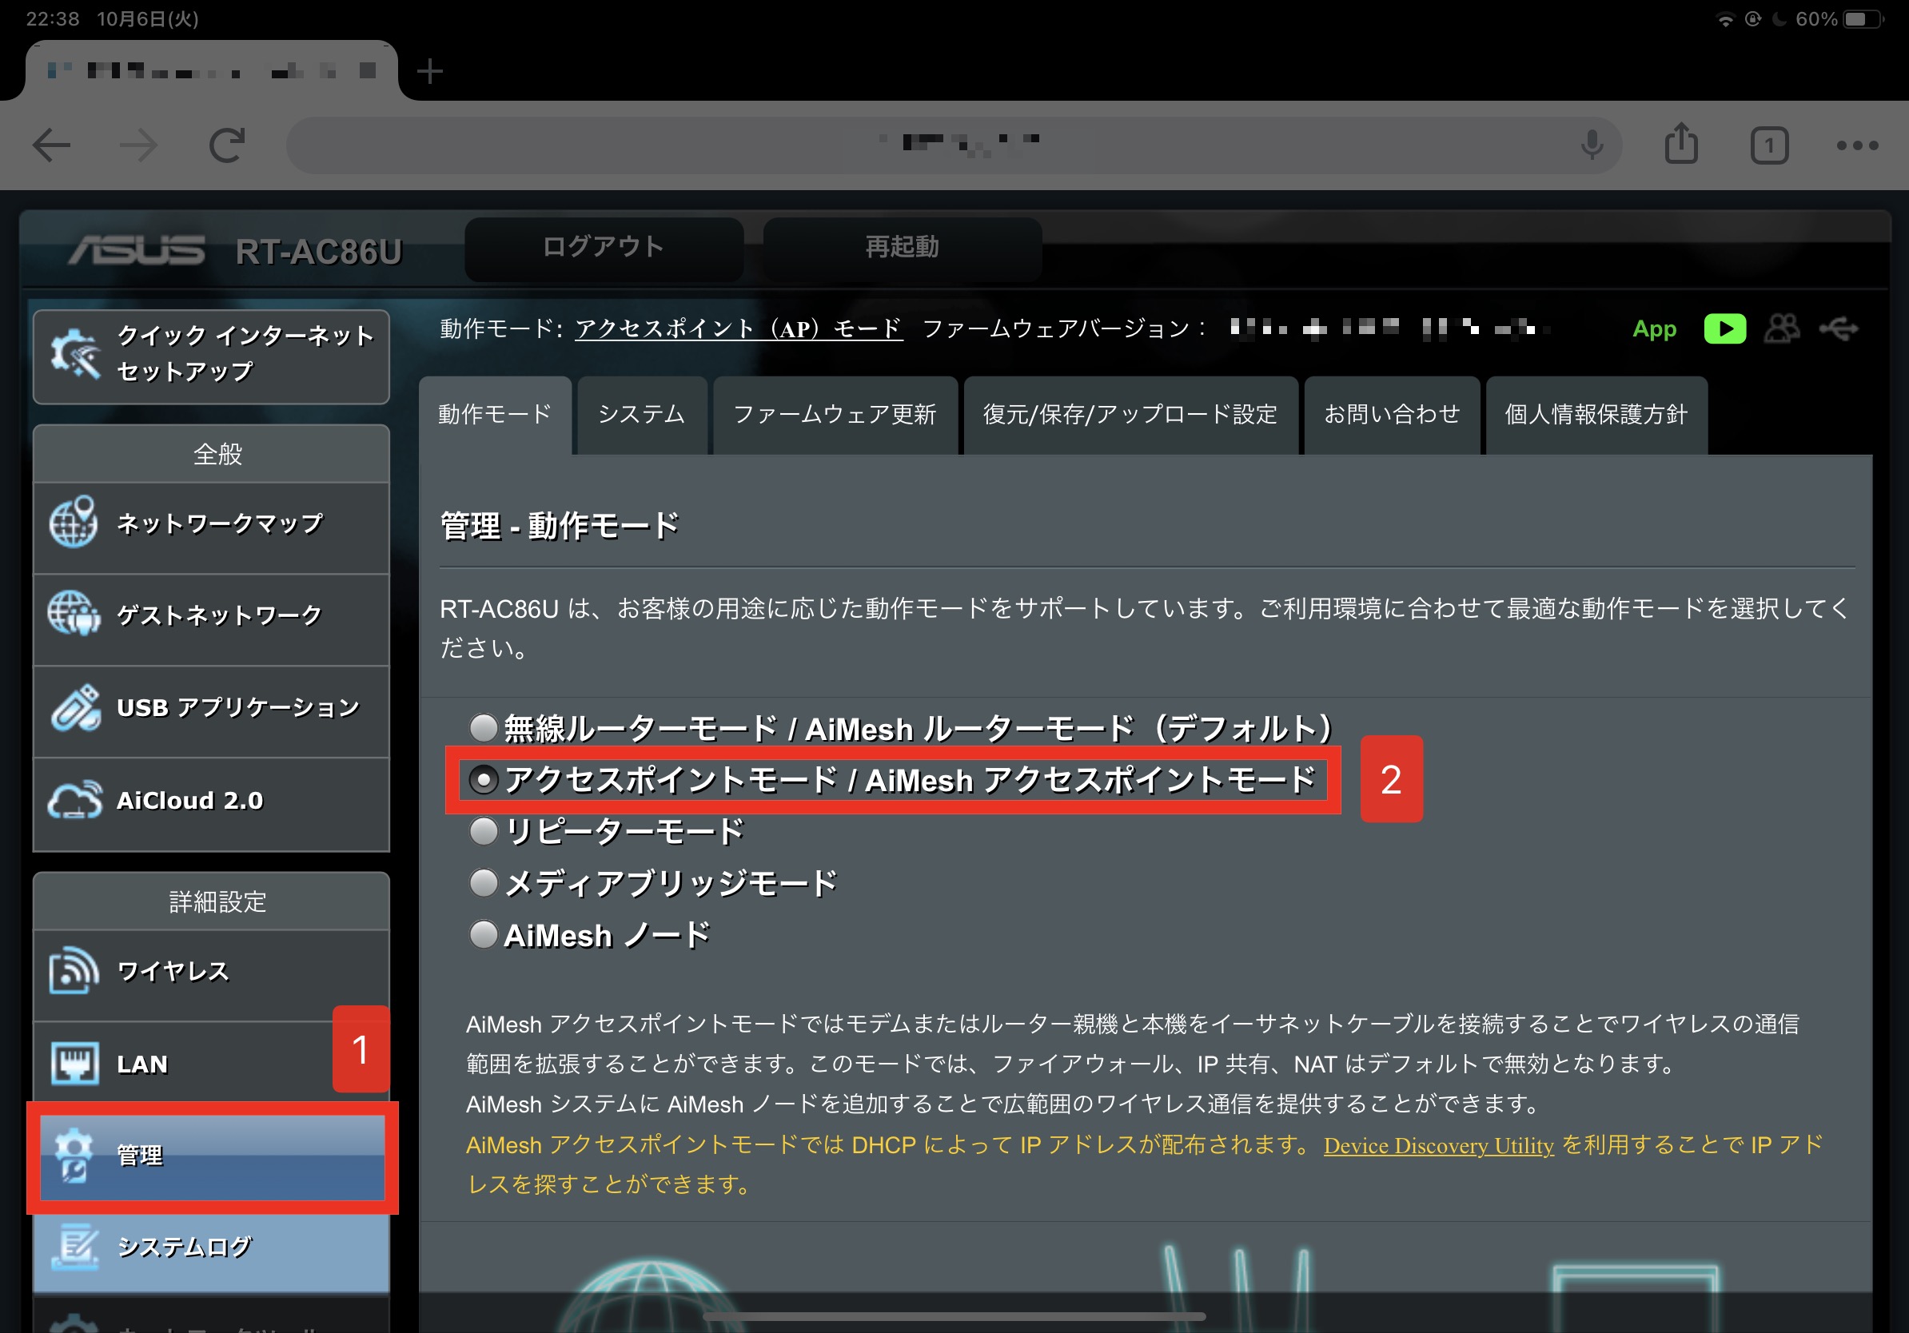1909x1333 pixels.
Task: Select 無線ルーターモード radio button
Action: click(483, 729)
